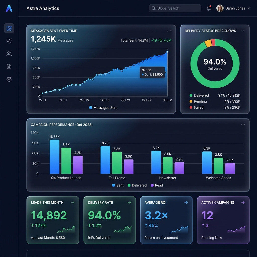Click the 'Welcome Series' axis label
This screenshot has height=257, width=257.
click(218, 178)
